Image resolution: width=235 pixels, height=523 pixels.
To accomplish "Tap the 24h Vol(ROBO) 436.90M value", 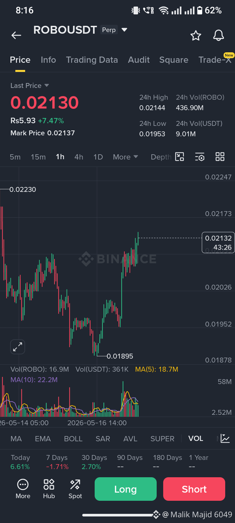I will pyautogui.click(x=190, y=108).
